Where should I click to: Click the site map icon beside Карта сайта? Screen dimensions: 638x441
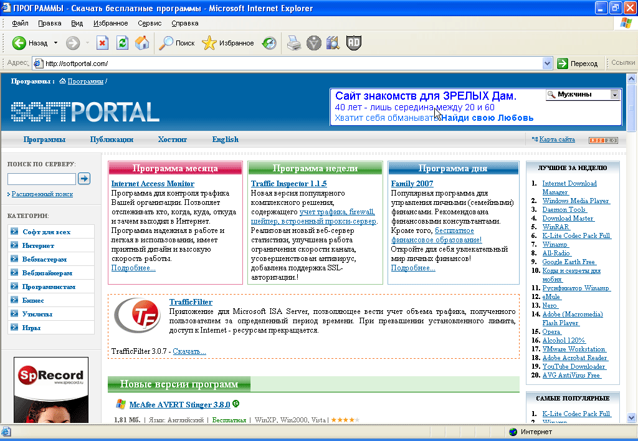(535, 139)
